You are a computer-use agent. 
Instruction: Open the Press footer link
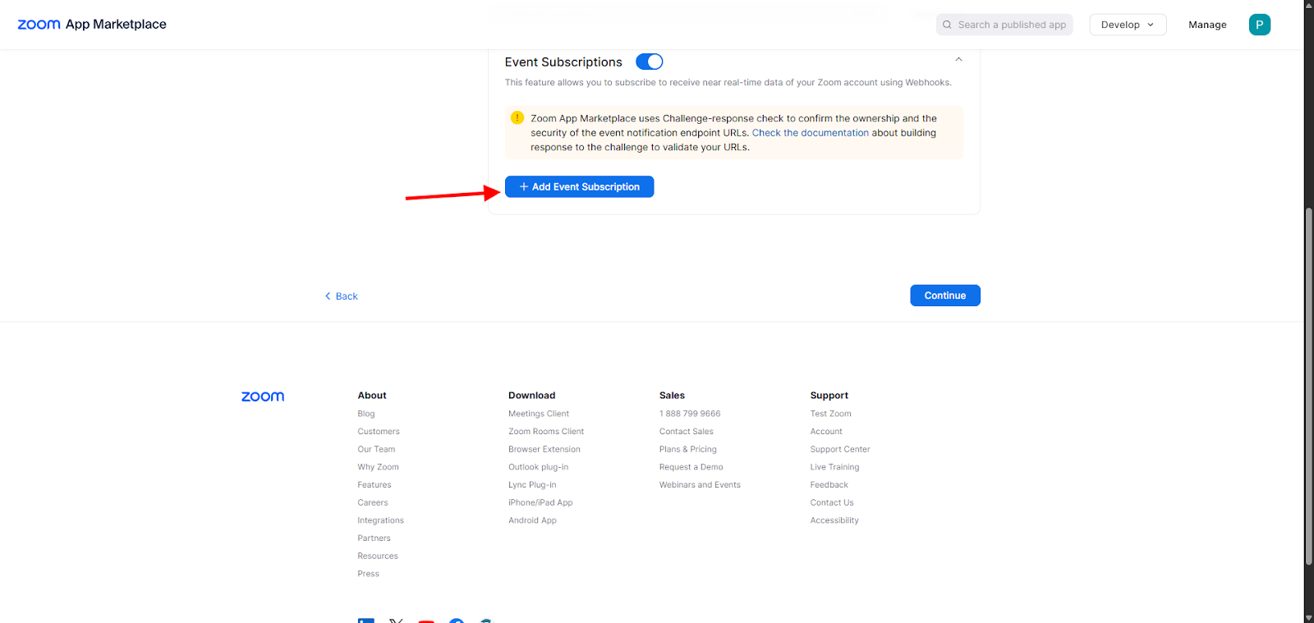368,574
